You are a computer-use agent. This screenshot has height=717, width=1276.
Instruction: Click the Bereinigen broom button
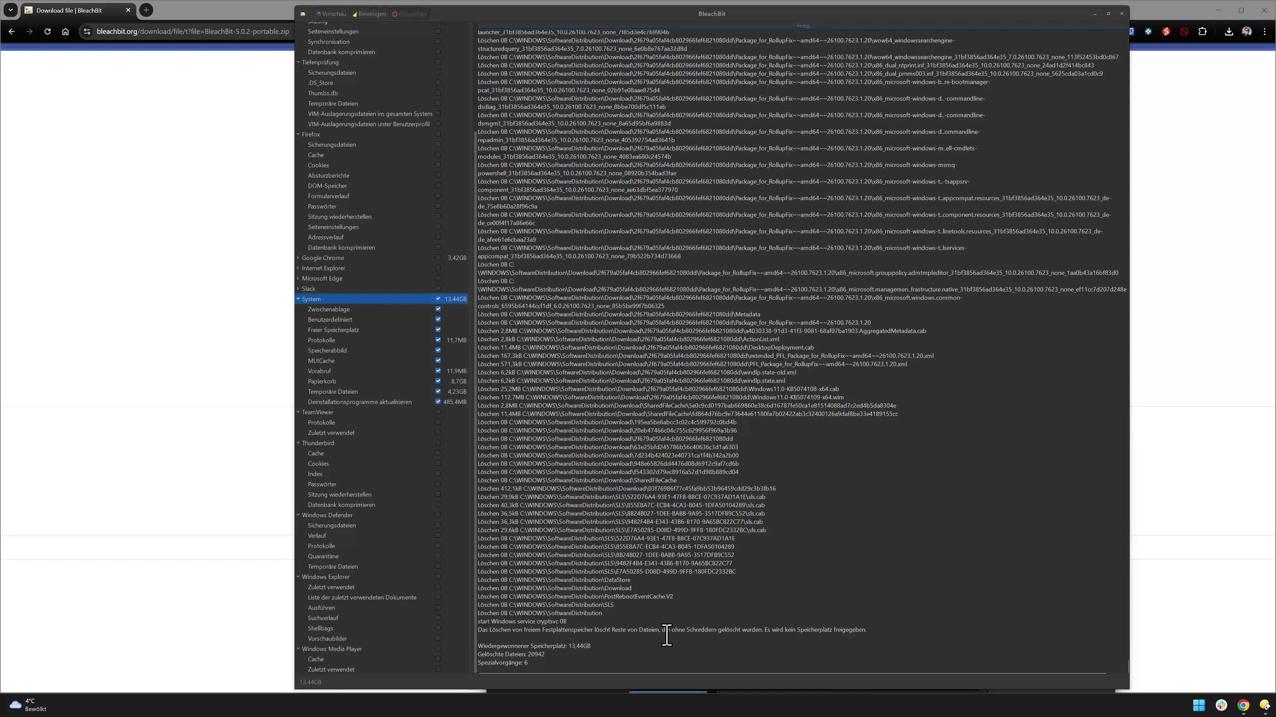pyautogui.click(x=369, y=14)
